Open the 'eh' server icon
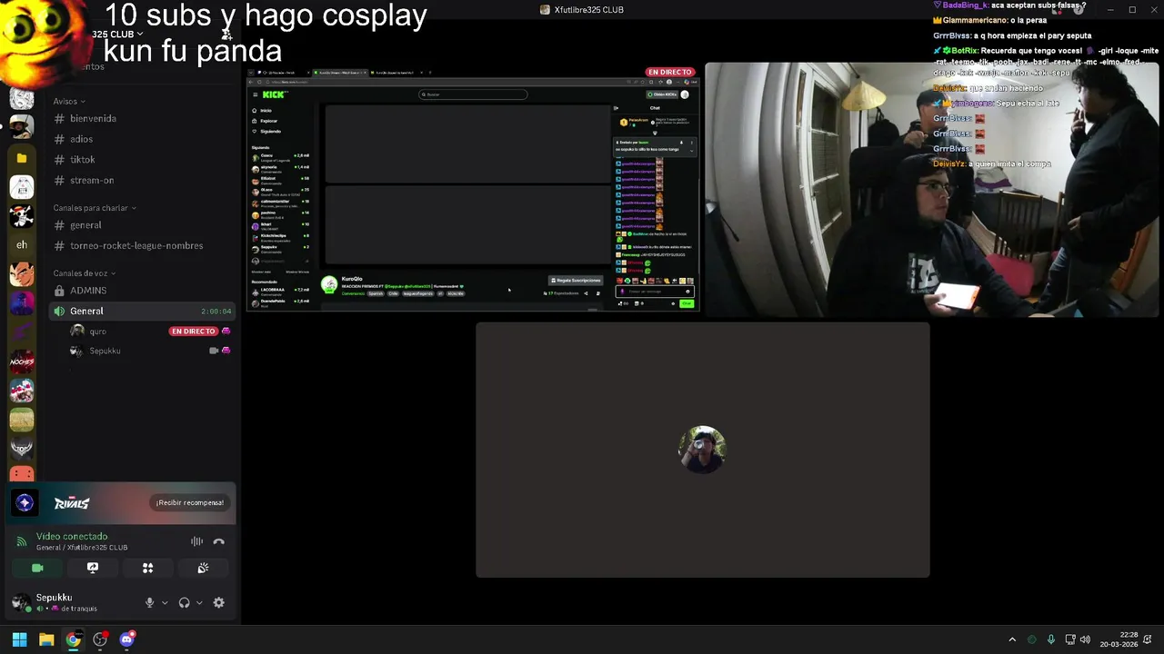The height and width of the screenshot is (654, 1164). (22, 244)
